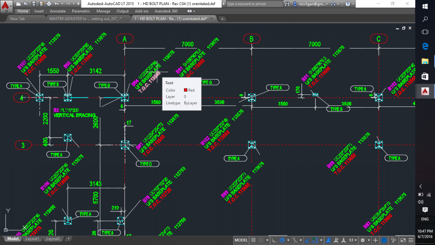Viewport: 435px width, 245px height.
Task: Open the signed-in account dropdown
Action: click(314, 4)
